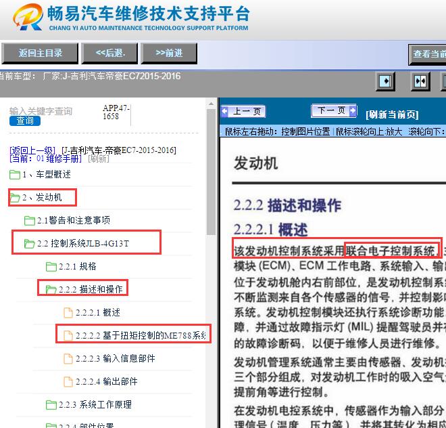The image size is (446, 428).
Task: Click the scrollbar up arrow of tree panel
Action: coord(211,104)
